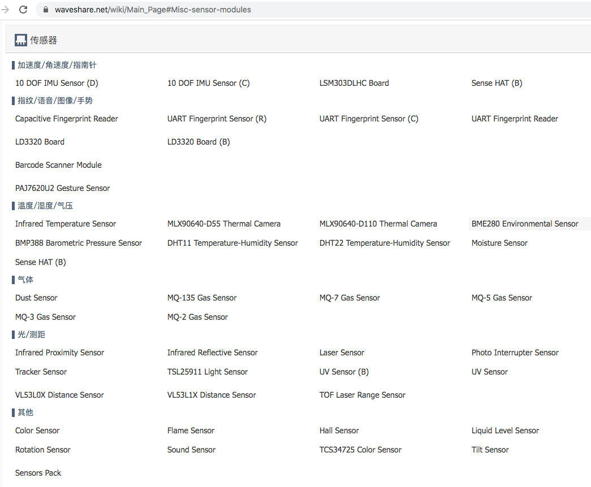This screenshot has width=591, height=487.
Task: Open MQ-5 Gas Sensor link
Action: [502, 298]
